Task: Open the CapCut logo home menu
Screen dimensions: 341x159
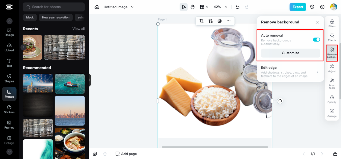Action: point(9,7)
